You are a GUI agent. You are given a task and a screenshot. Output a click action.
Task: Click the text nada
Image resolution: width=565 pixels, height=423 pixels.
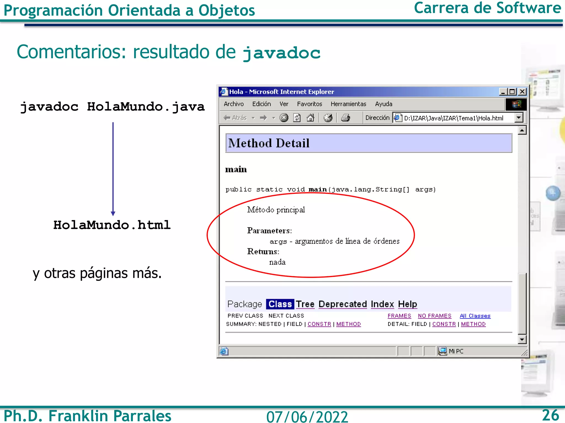click(277, 262)
